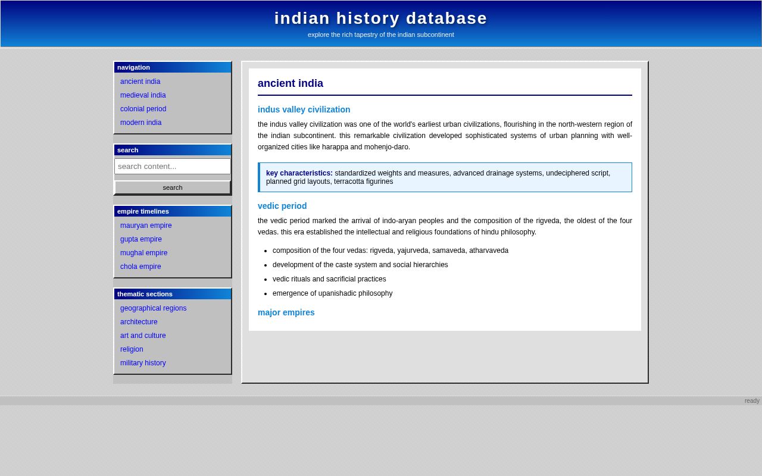The height and width of the screenshot is (476, 762).
Task: Click the caste system bullet item
Action: coord(360,265)
